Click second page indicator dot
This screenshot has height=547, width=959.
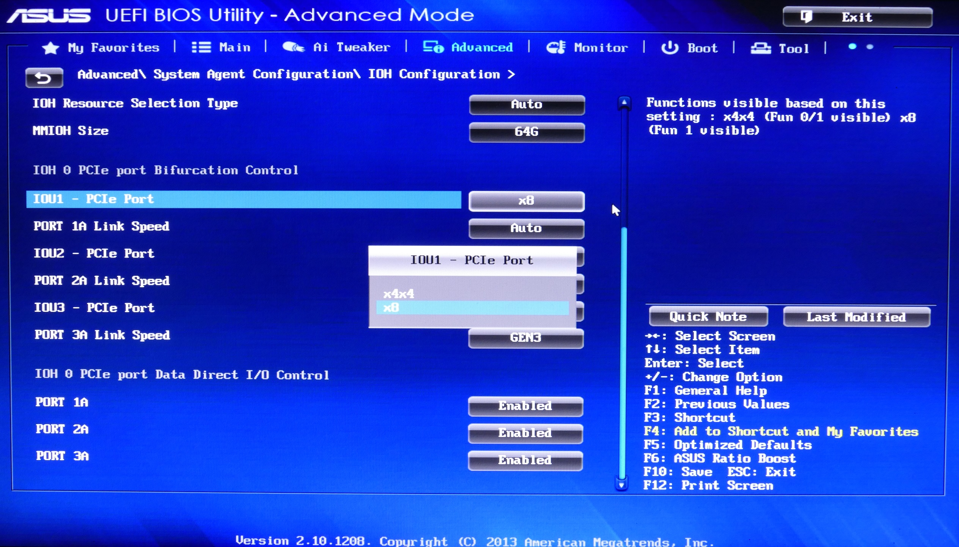point(870,47)
